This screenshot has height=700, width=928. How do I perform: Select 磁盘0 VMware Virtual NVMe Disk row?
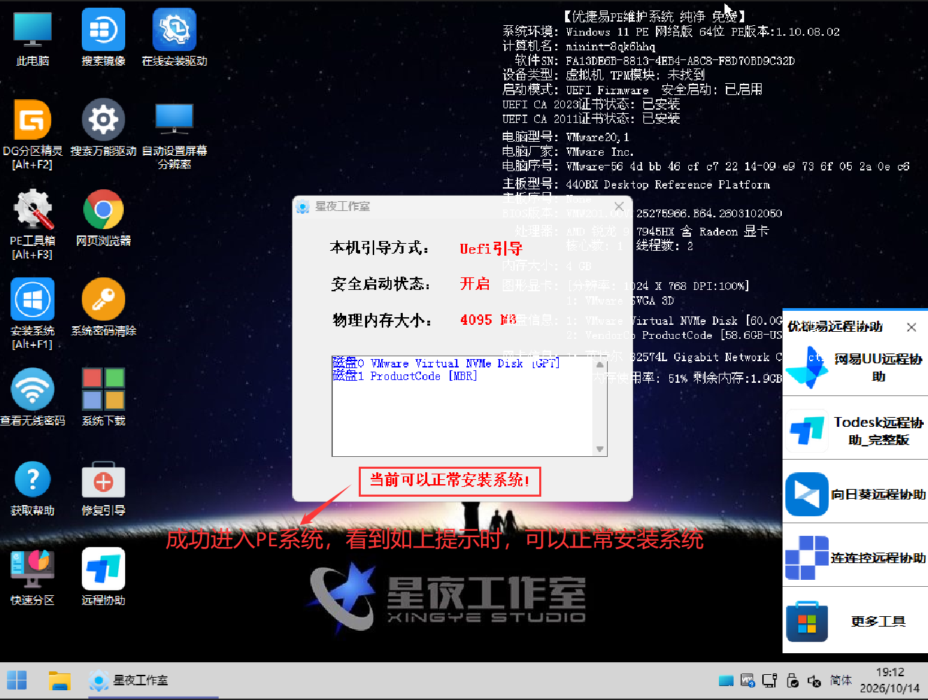tap(446, 363)
